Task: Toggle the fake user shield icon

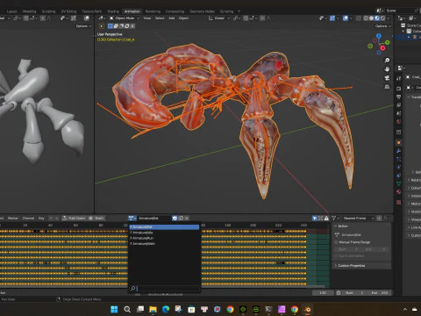Action: tap(175, 219)
